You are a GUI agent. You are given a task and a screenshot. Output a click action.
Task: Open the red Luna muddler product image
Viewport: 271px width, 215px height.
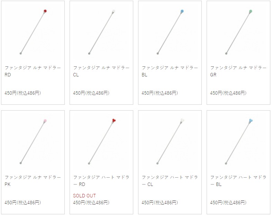click(x=33, y=32)
